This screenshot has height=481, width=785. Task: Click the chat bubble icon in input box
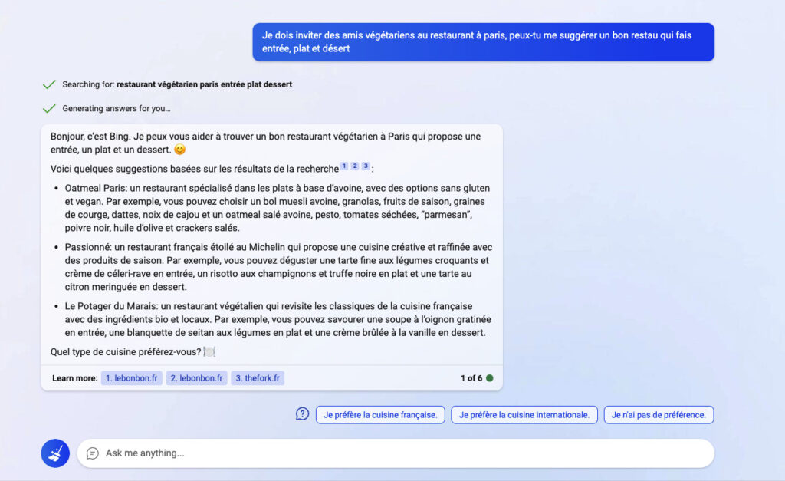click(x=93, y=453)
